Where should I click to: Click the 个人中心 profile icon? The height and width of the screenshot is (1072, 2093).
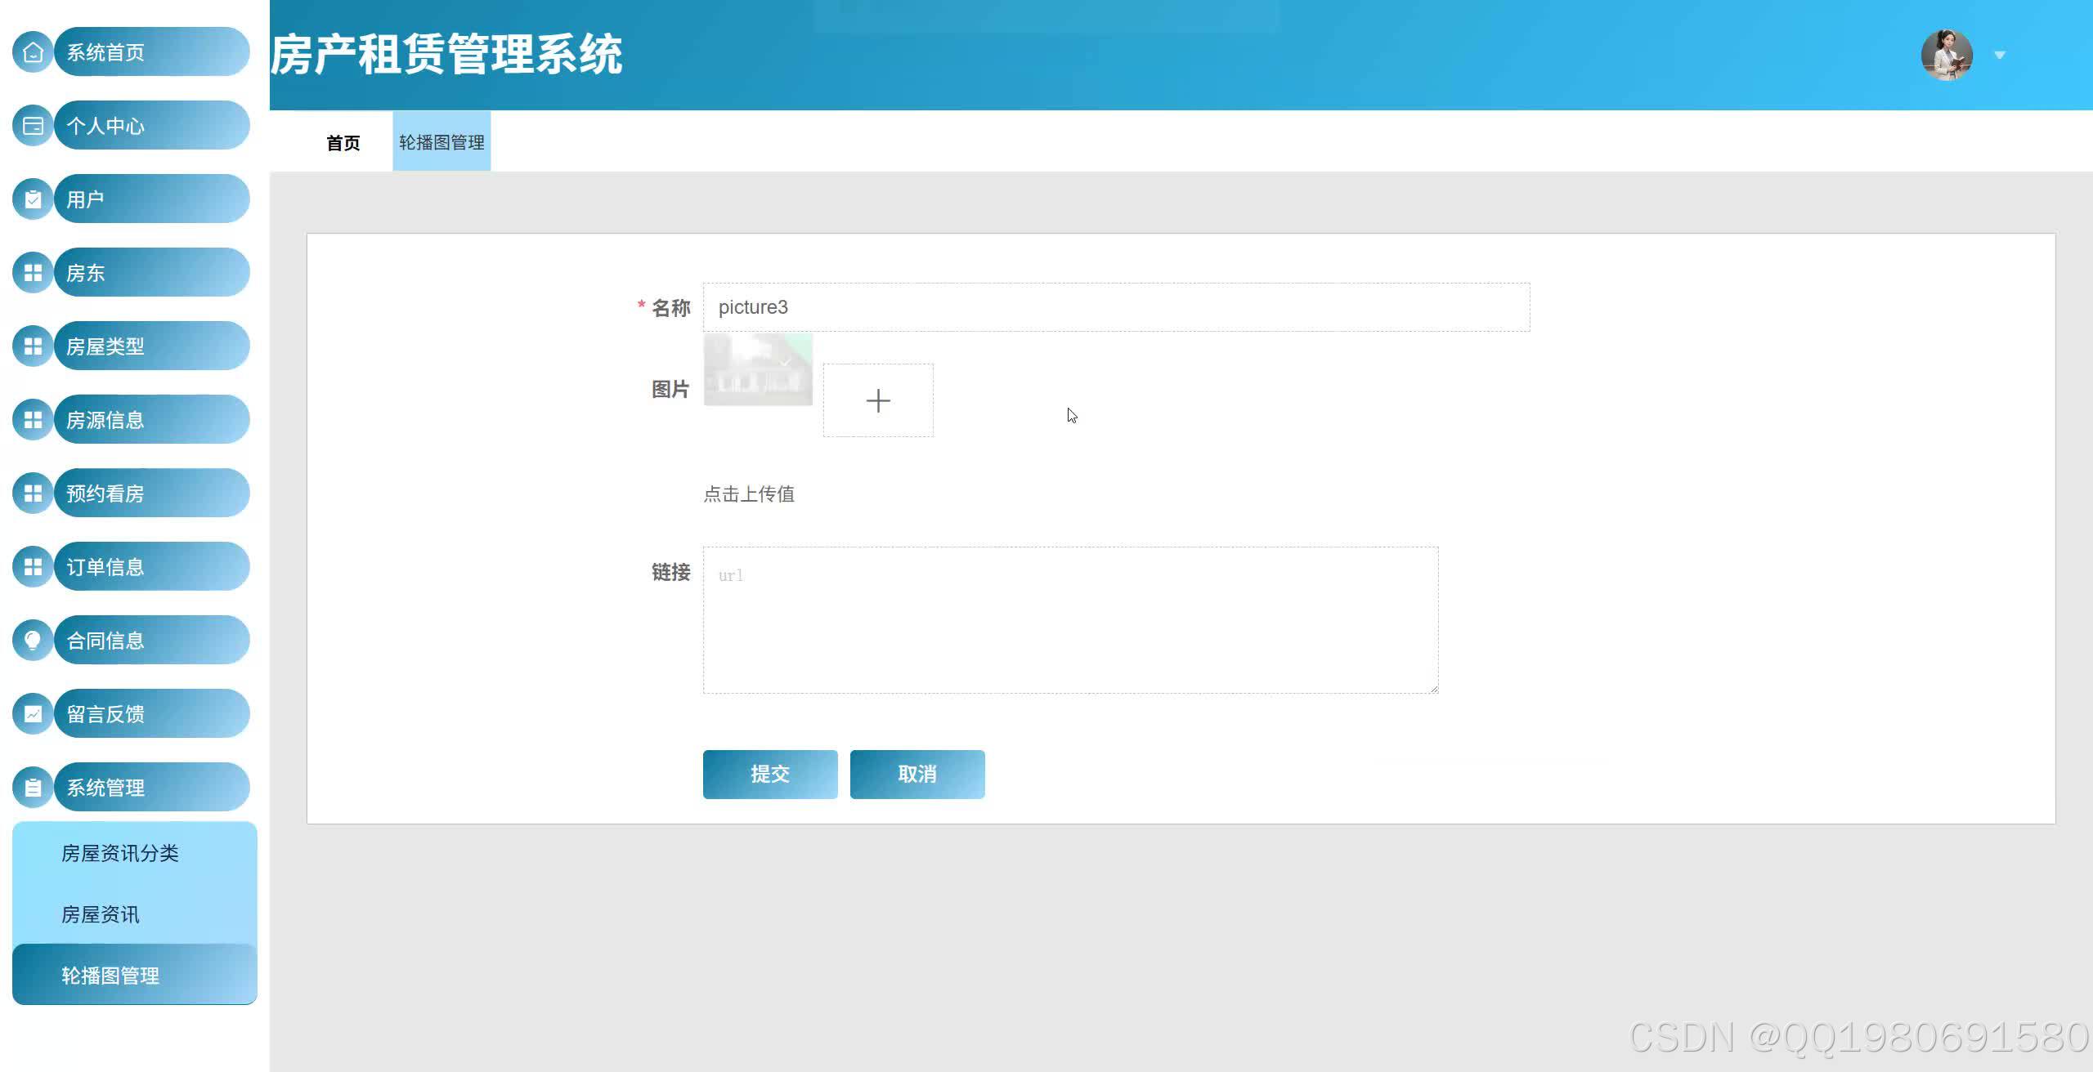(32, 124)
